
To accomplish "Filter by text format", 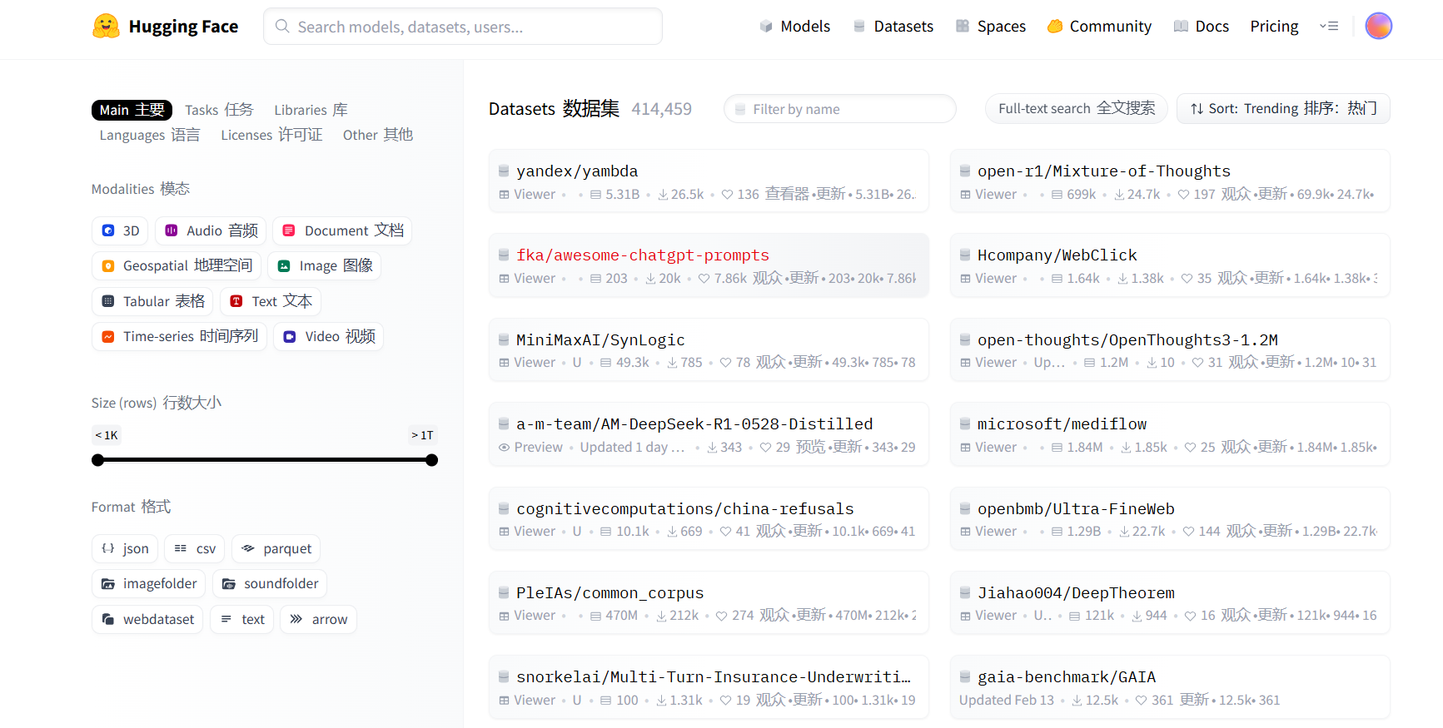I will (x=241, y=619).
